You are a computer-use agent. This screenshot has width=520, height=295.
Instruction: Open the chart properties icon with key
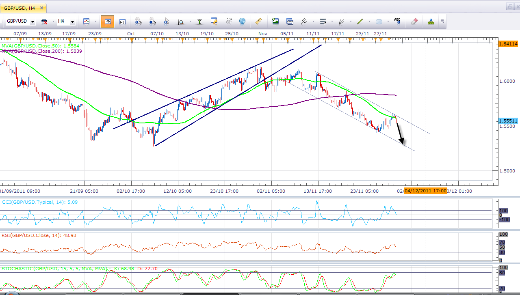214,22
